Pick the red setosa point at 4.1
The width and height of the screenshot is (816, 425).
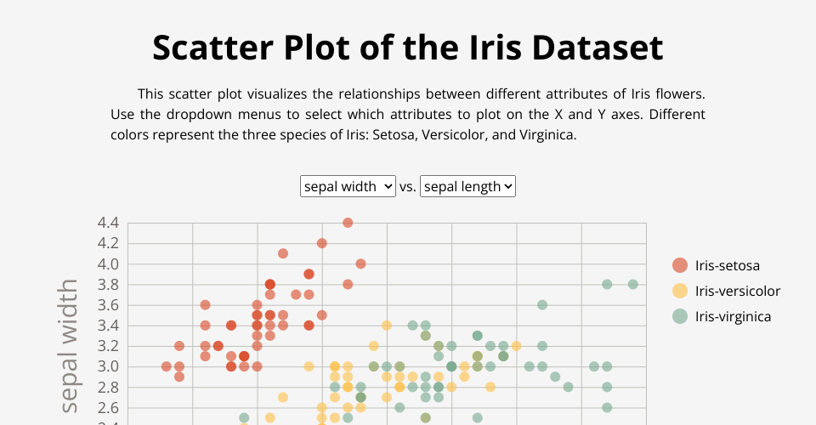[283, 253]
